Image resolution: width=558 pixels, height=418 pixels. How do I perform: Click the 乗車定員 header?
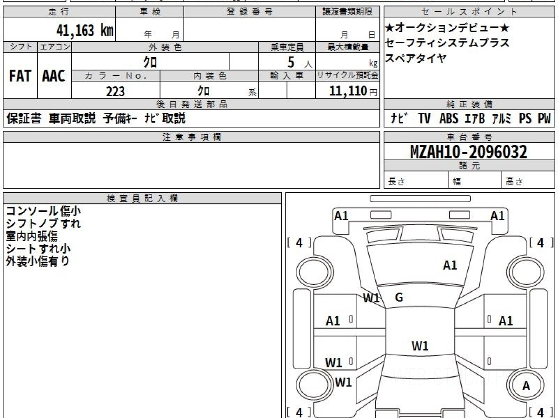click(287, 47)
